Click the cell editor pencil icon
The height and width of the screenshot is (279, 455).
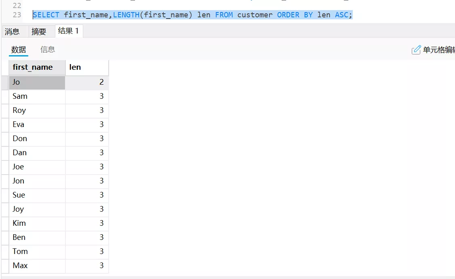click(416, 50)
